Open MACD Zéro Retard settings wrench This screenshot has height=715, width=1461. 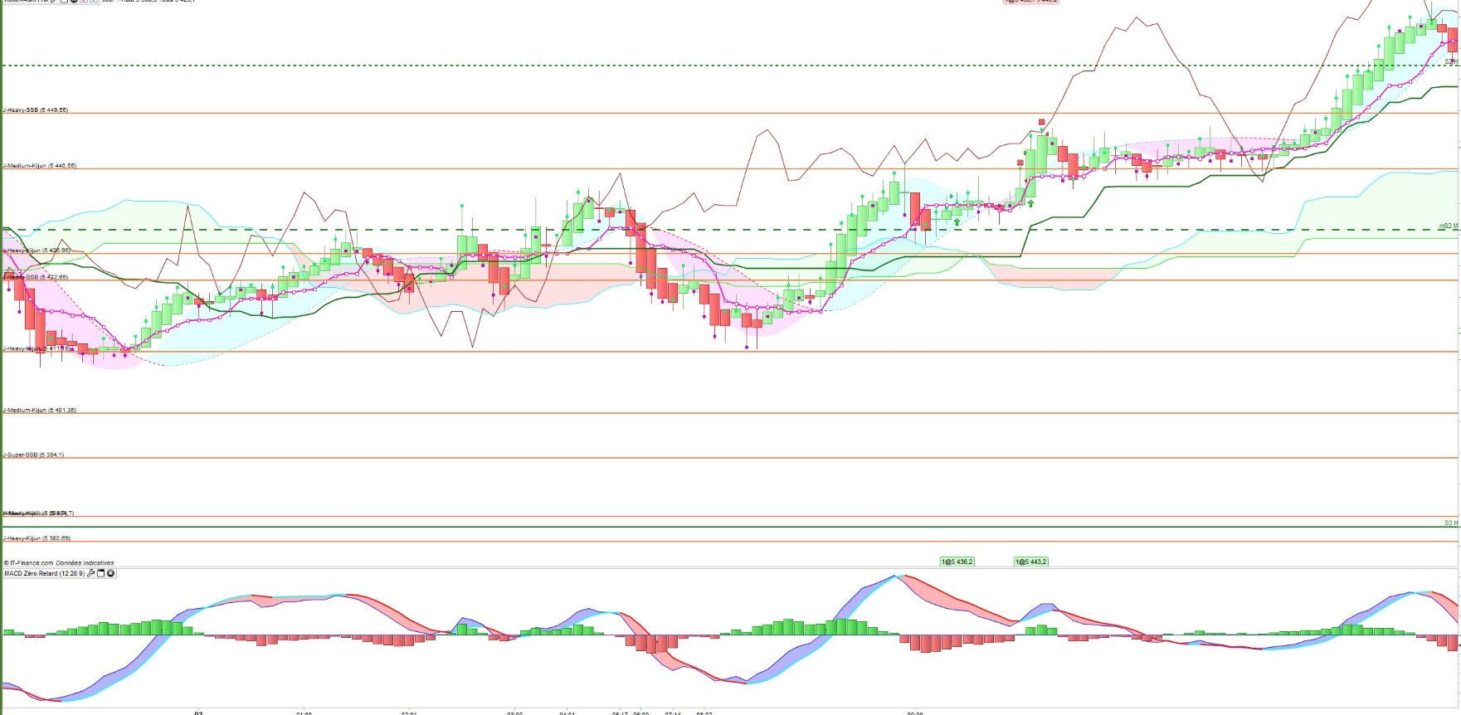coord(91,573)
